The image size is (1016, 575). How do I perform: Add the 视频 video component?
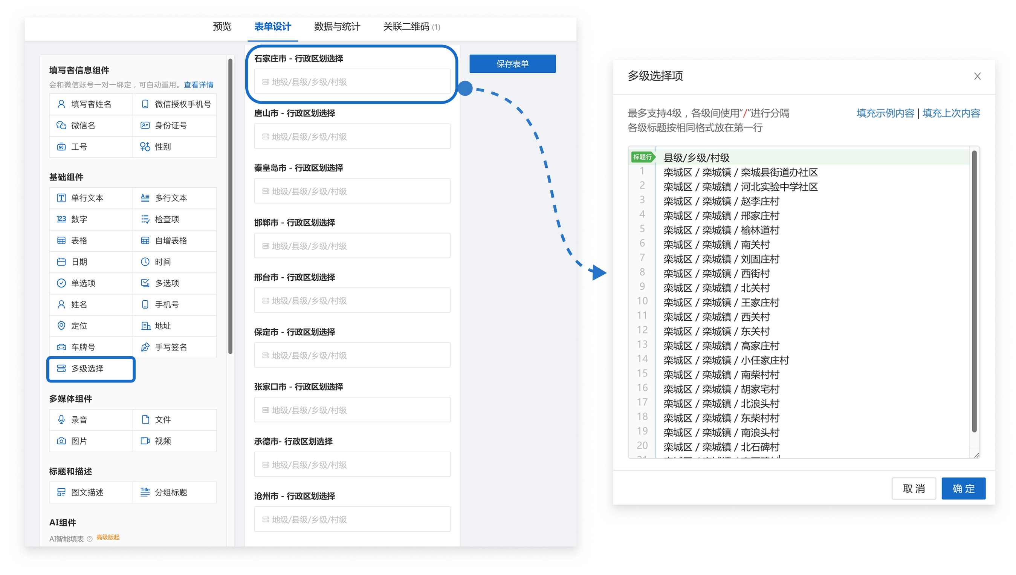[x=163, y=441]
